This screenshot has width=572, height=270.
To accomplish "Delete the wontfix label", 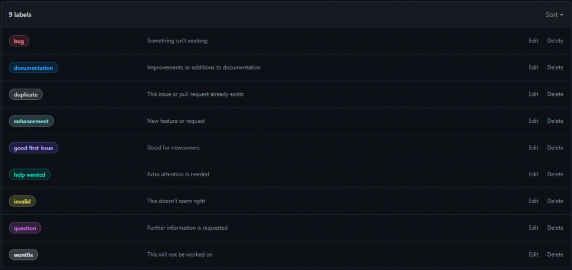I will click(555, 254).
